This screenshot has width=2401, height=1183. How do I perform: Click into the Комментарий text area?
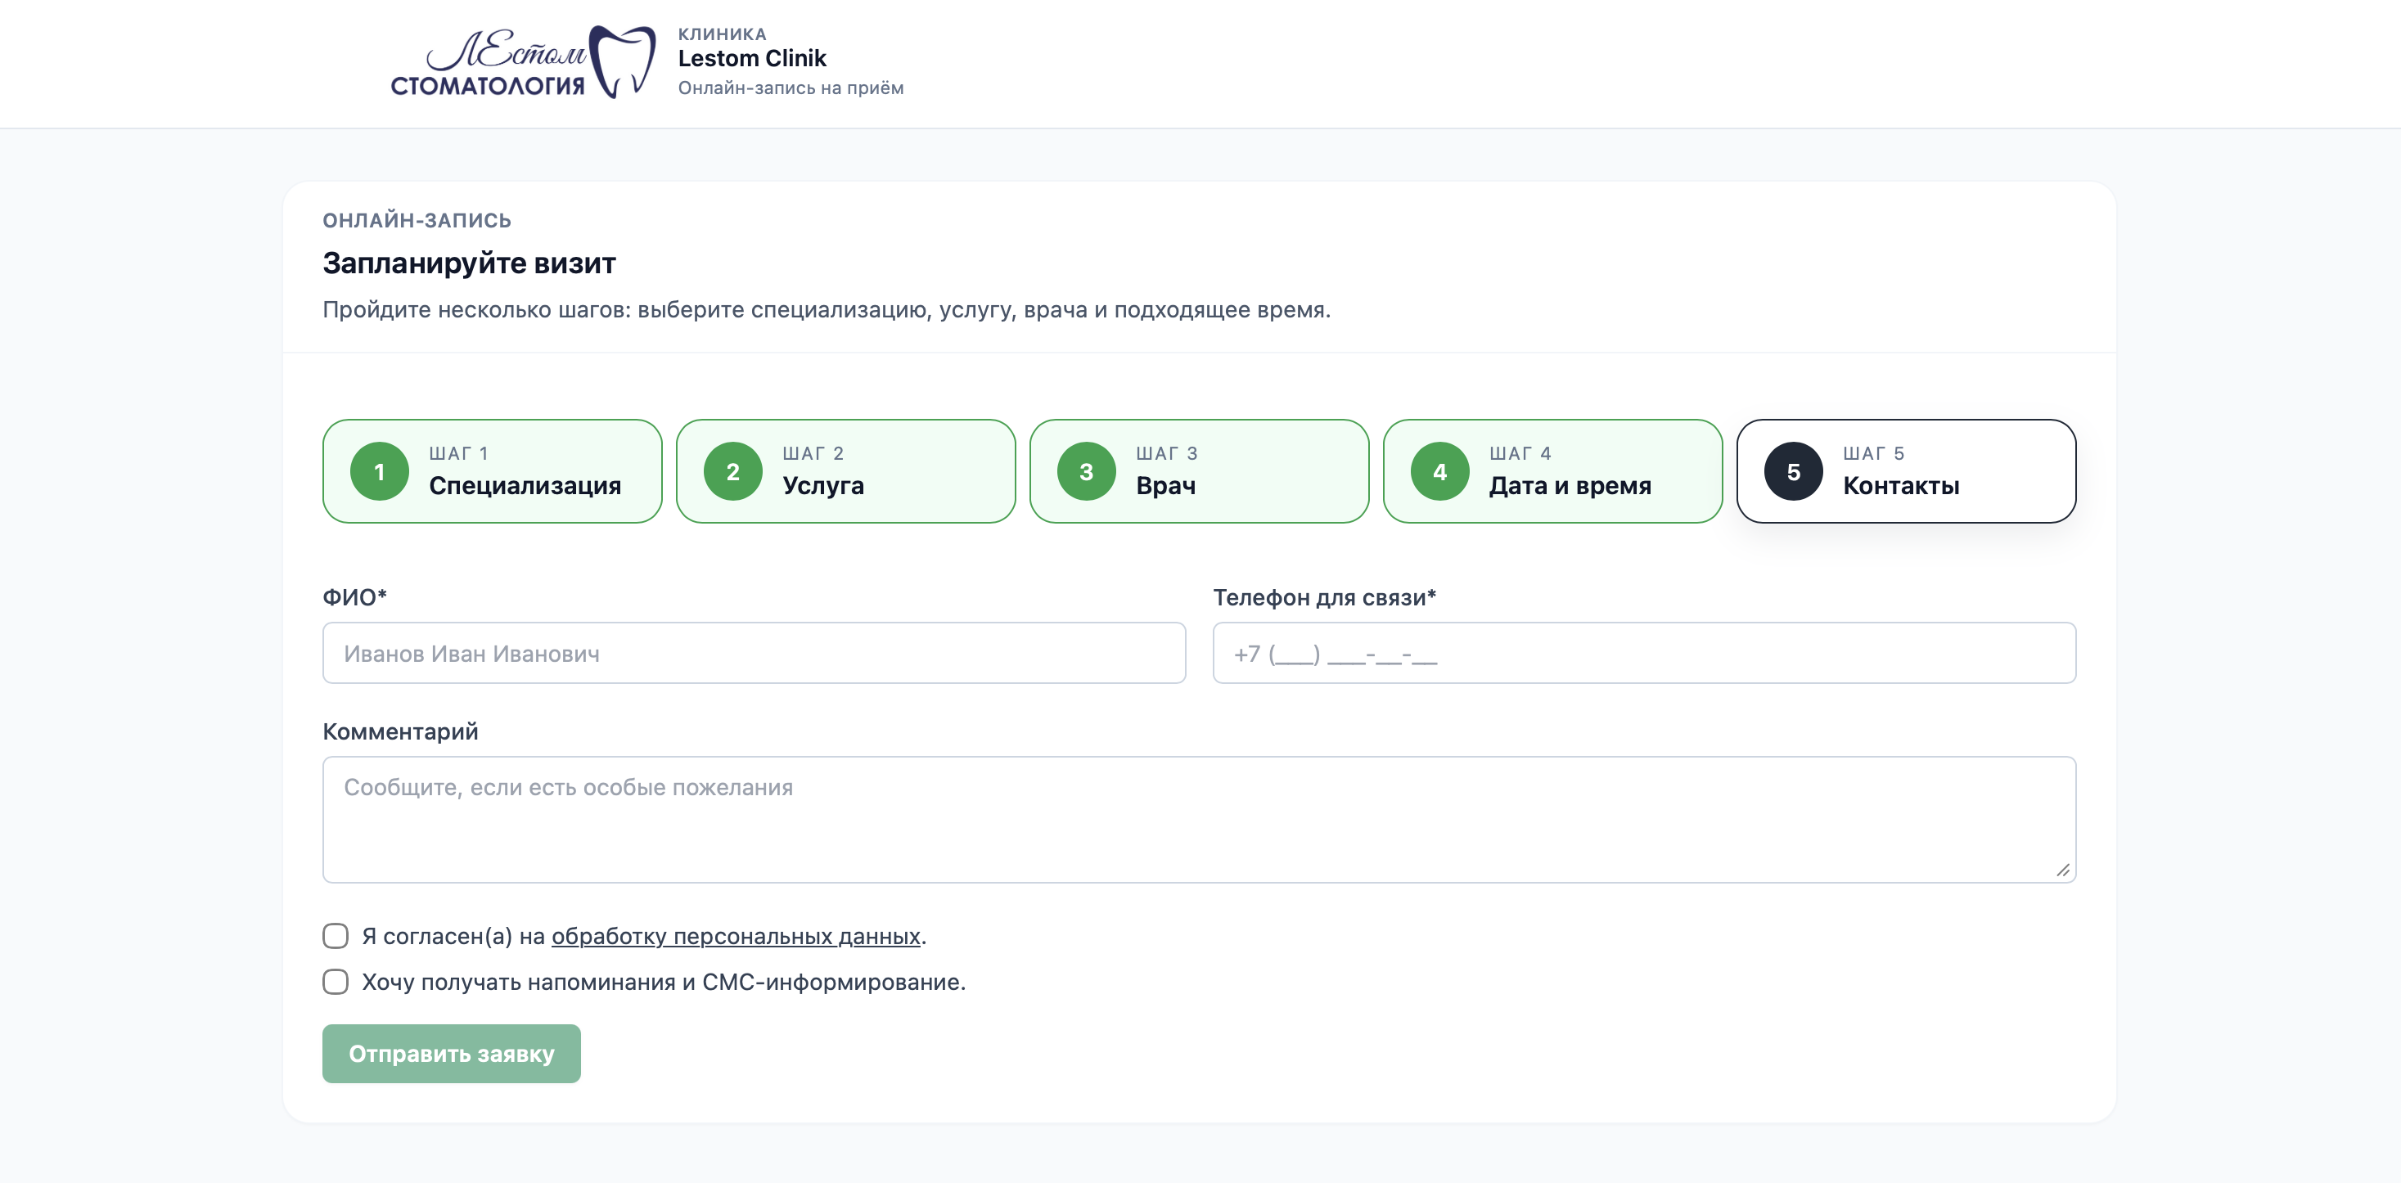click(x=1199, y=819)
